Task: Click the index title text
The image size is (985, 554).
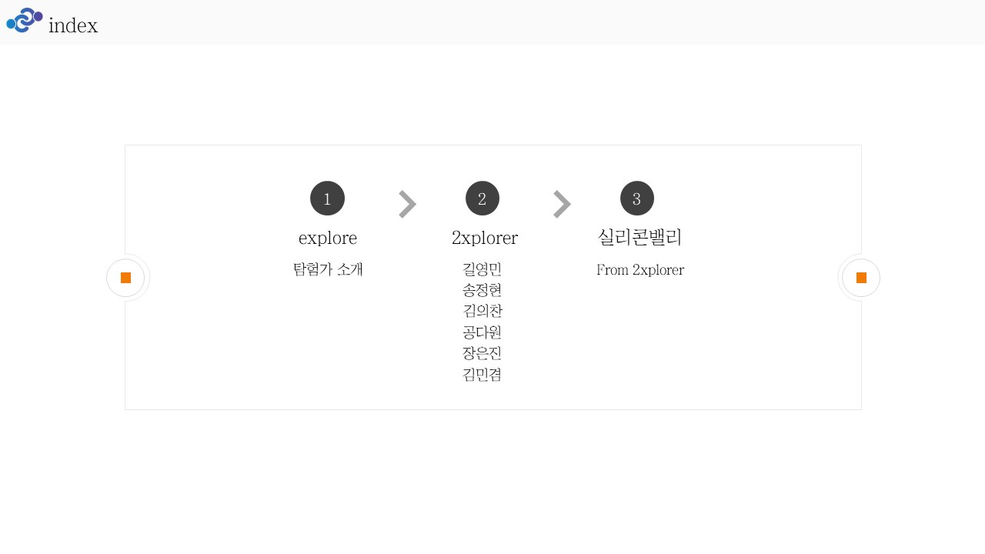Action: point(73,25)
